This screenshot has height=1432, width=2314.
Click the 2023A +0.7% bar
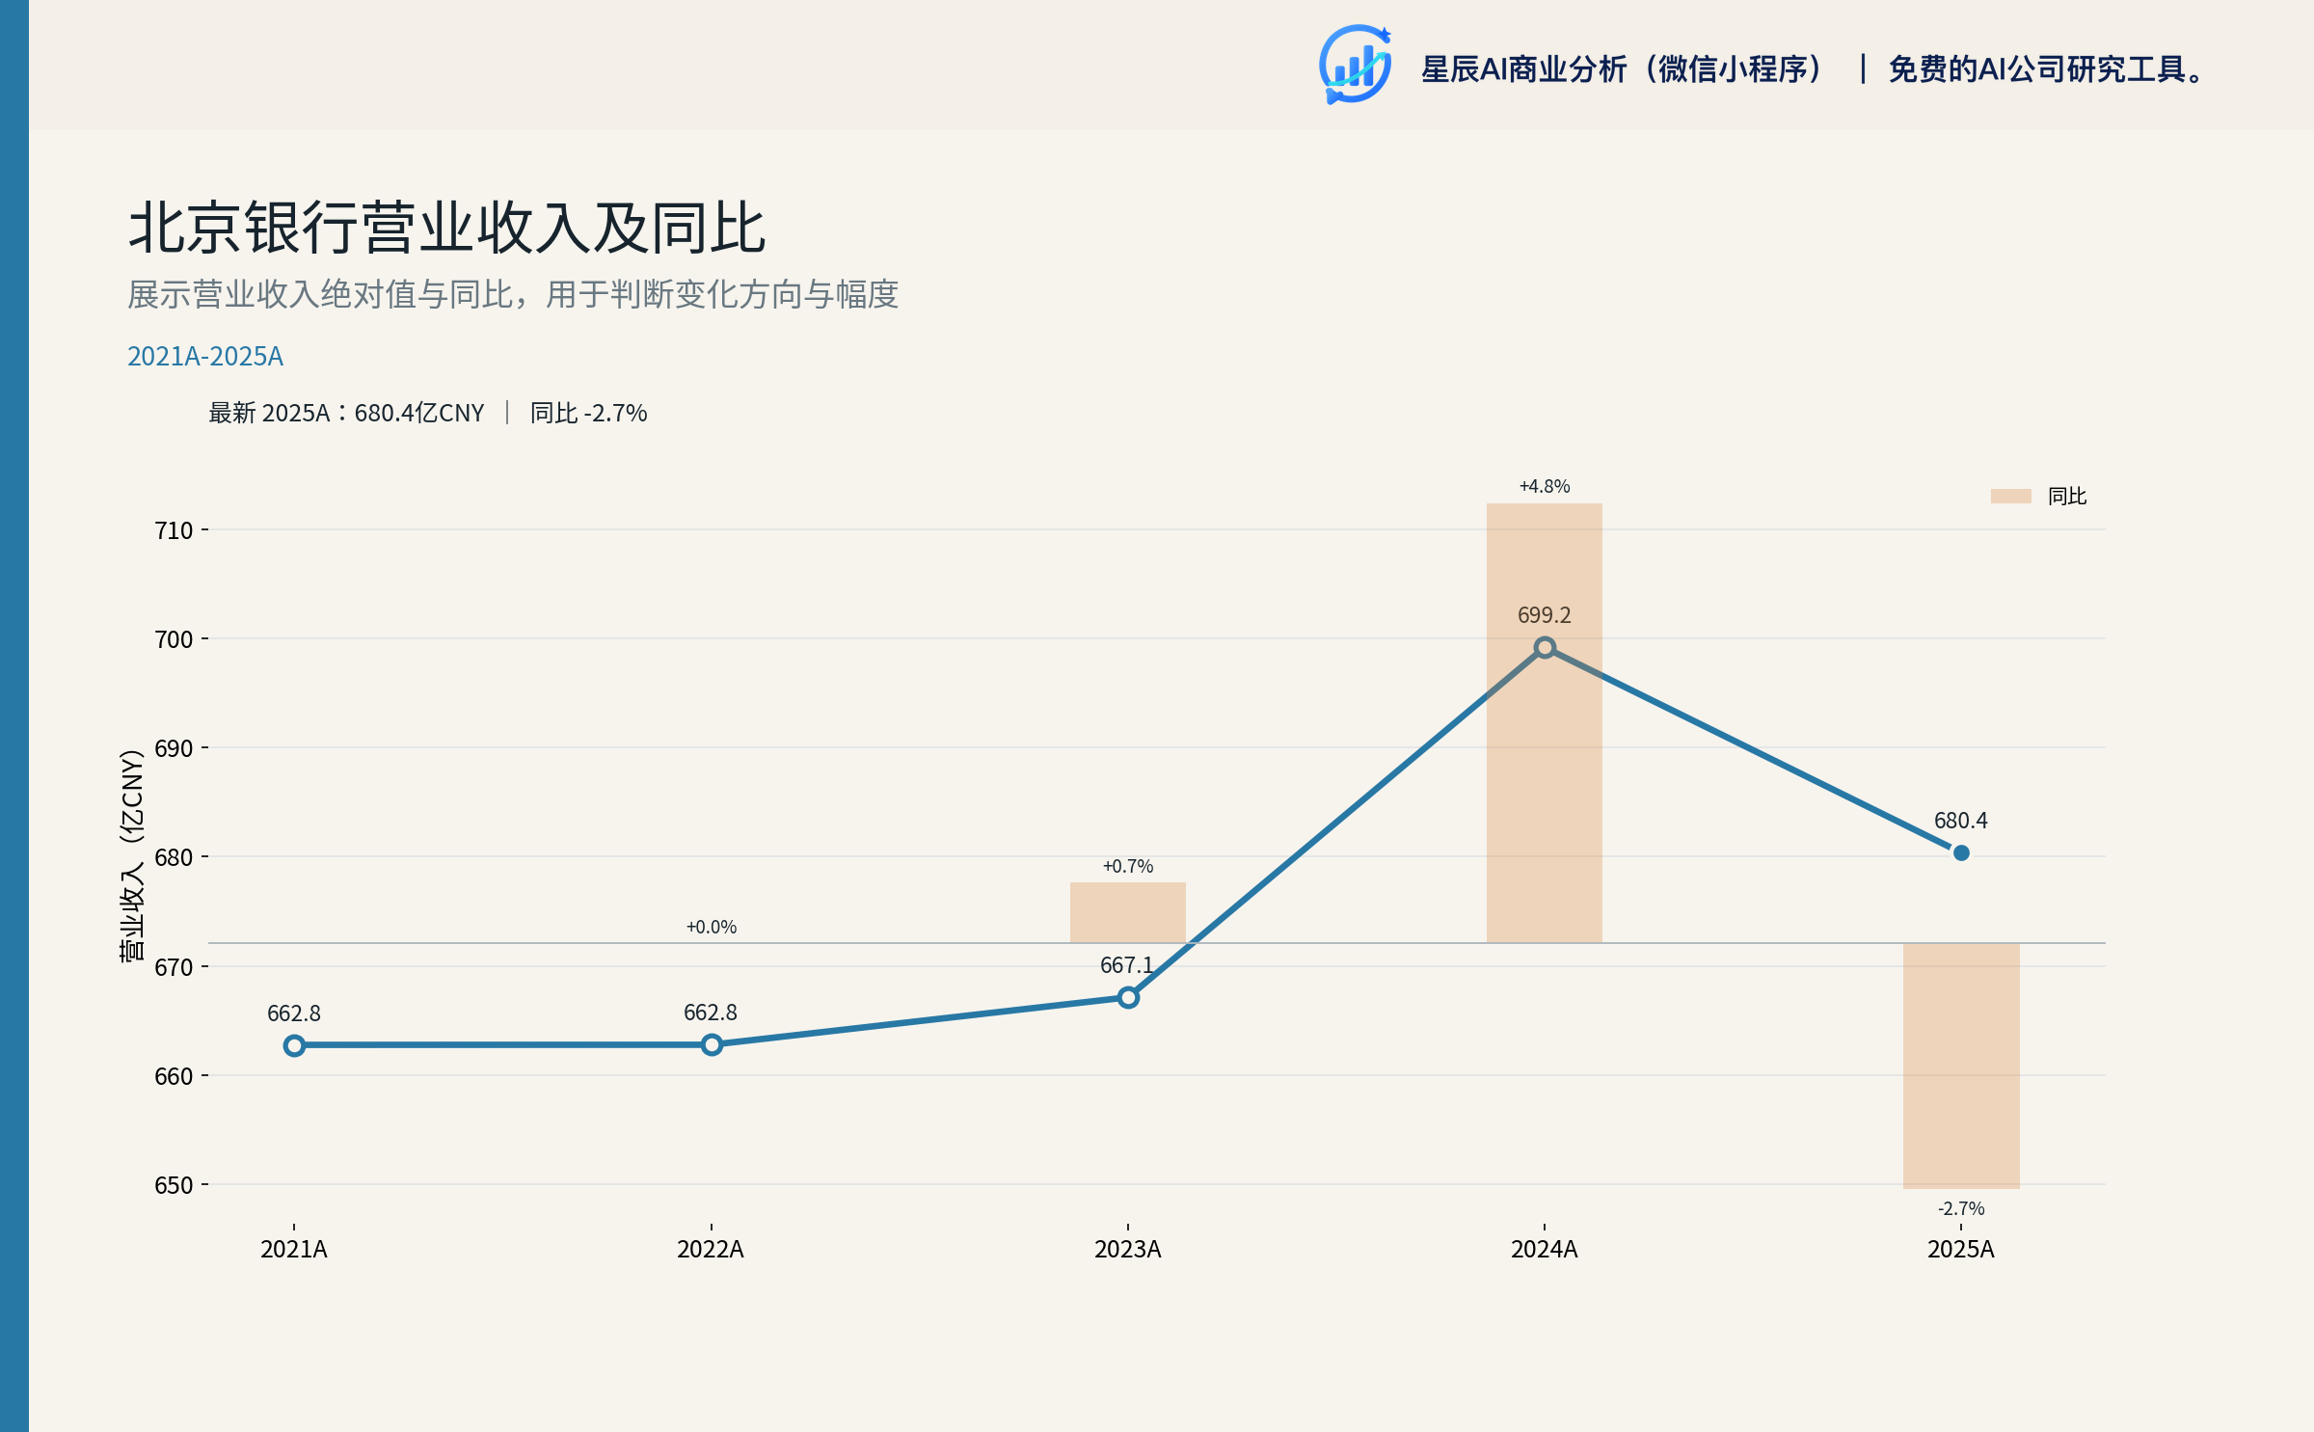coord(1128,912)
